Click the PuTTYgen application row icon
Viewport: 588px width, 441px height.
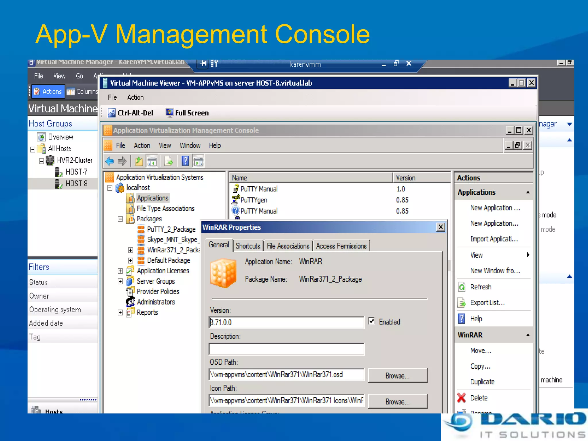(x=236, y=200)
